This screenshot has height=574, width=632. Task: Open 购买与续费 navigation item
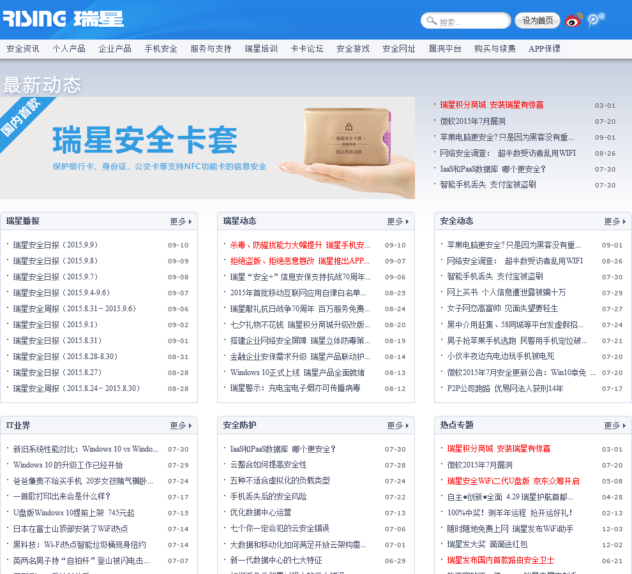tap(495, 48)
